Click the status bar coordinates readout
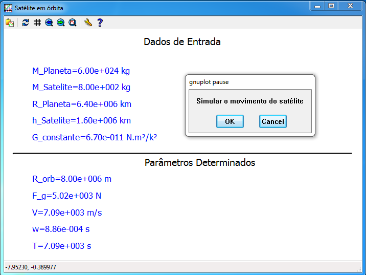 [31, 267]
